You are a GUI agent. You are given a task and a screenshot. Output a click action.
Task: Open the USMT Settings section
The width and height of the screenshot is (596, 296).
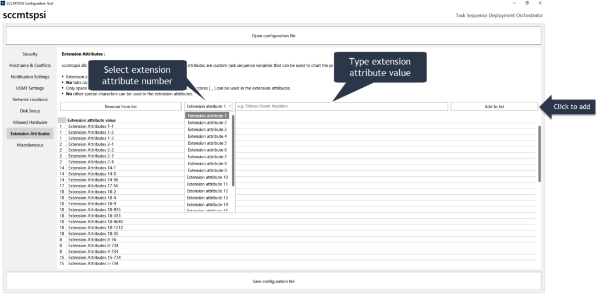[x=30, y=88]
